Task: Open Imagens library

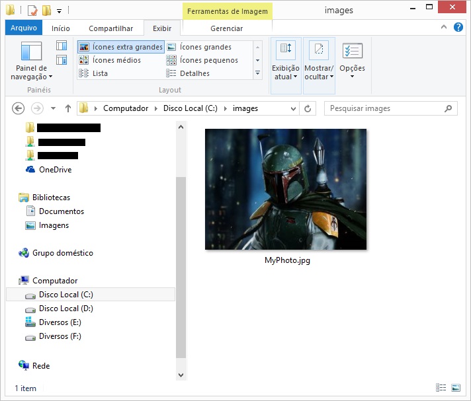Action: click(x=48, y=225)
